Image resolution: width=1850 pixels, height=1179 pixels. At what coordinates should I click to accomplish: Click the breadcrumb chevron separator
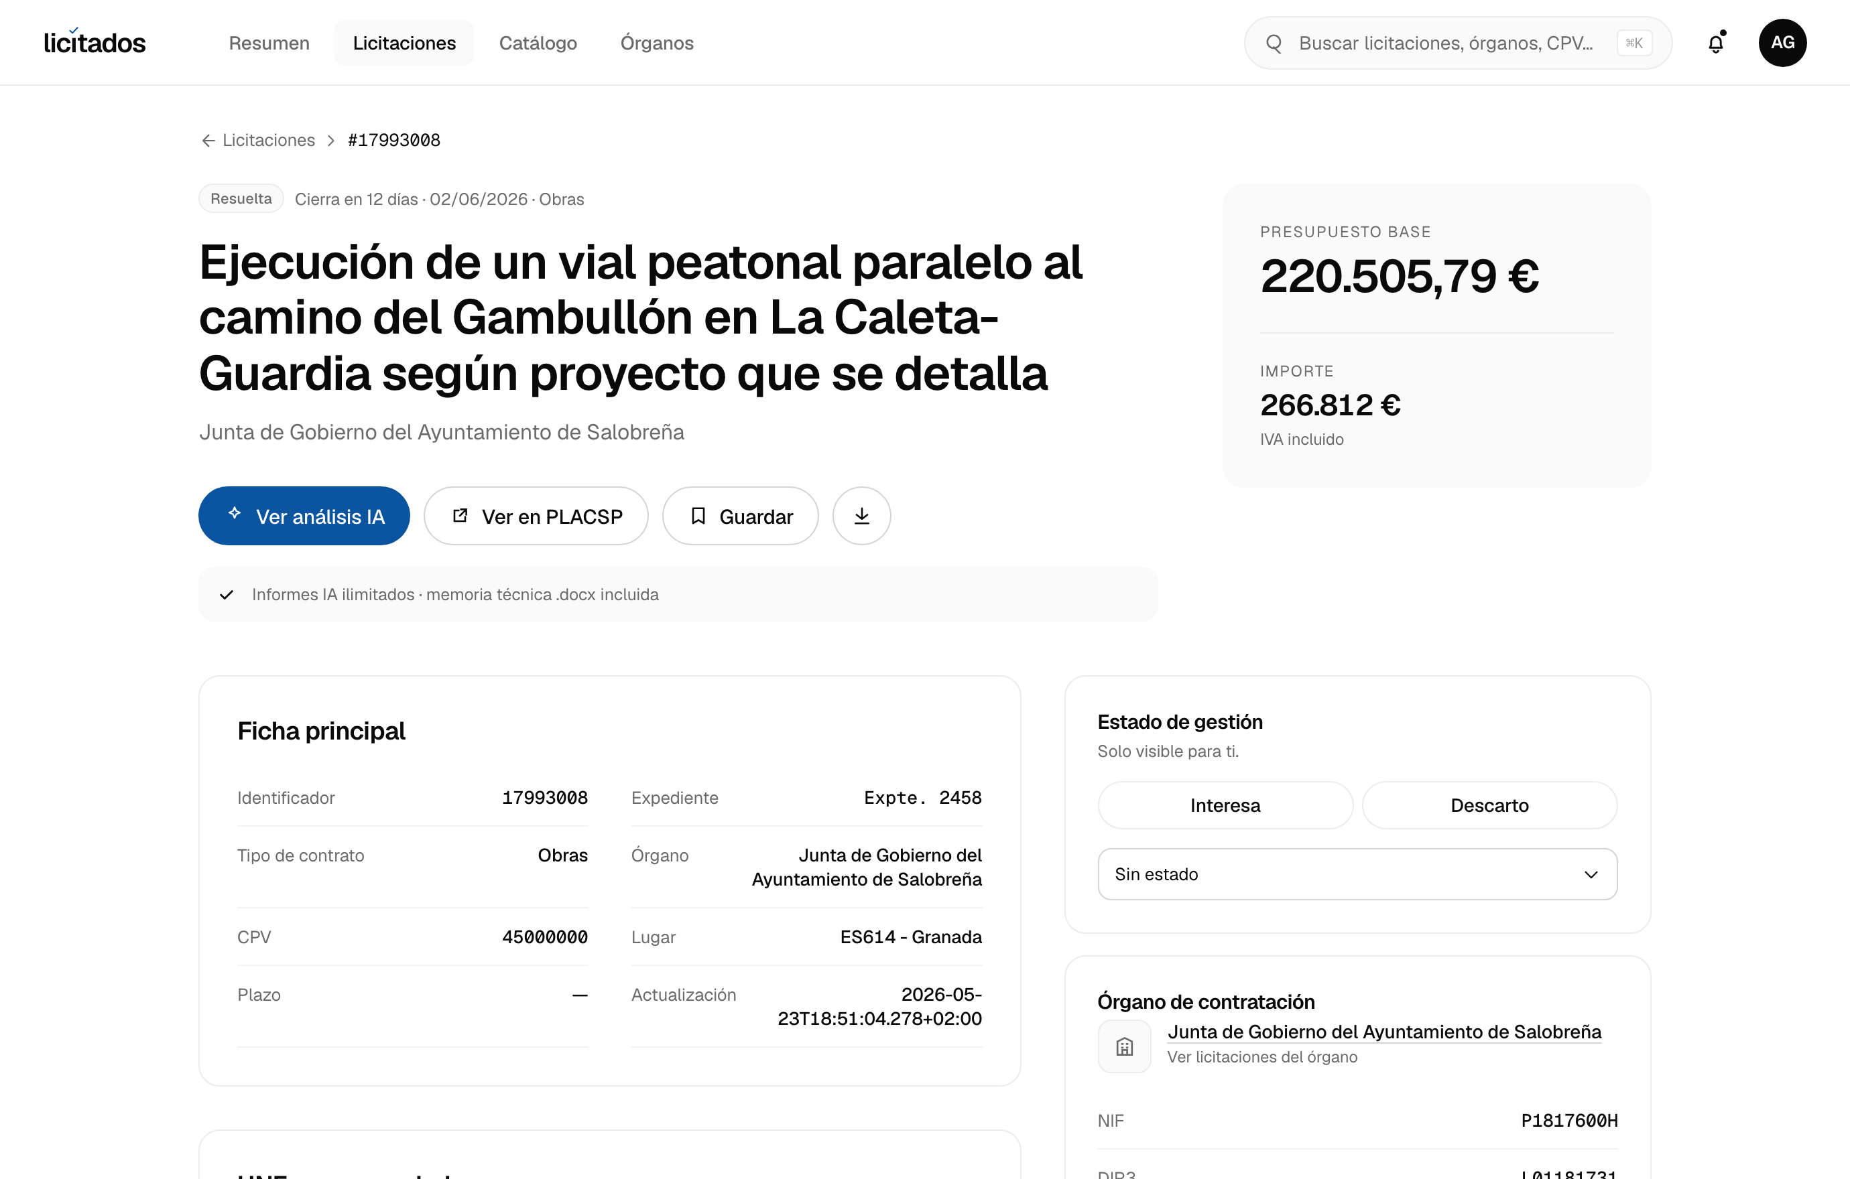[x=331, y=141]
